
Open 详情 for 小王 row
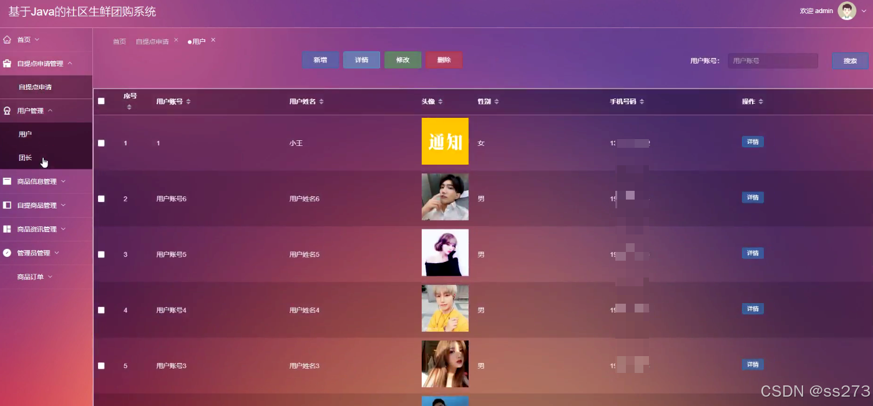(x=753, y=142)
